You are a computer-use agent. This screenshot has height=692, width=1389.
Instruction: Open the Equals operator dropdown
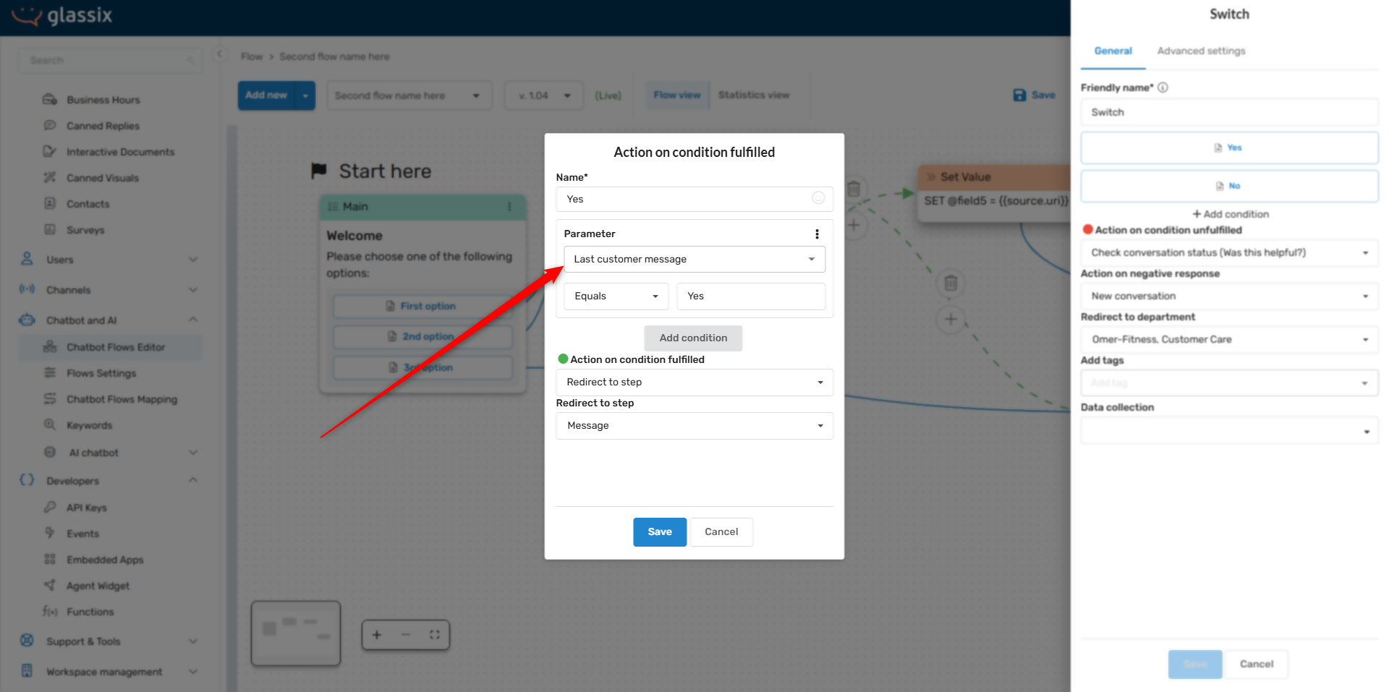(616, 296)
